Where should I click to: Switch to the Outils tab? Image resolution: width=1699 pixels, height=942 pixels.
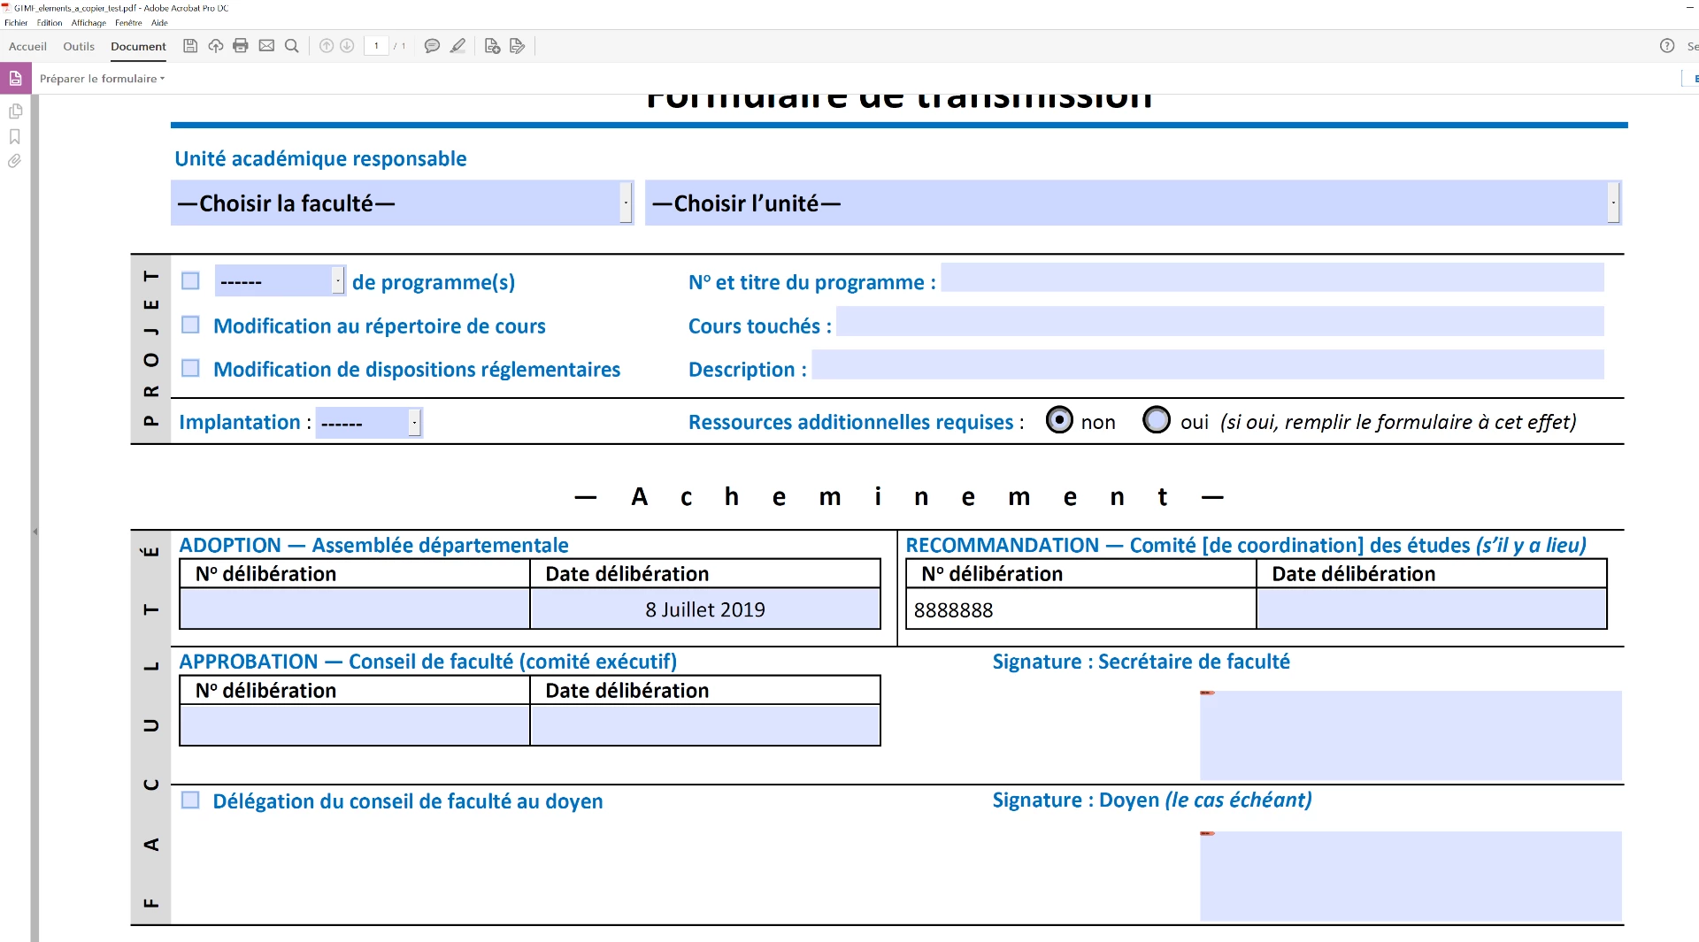pos(79,46)
